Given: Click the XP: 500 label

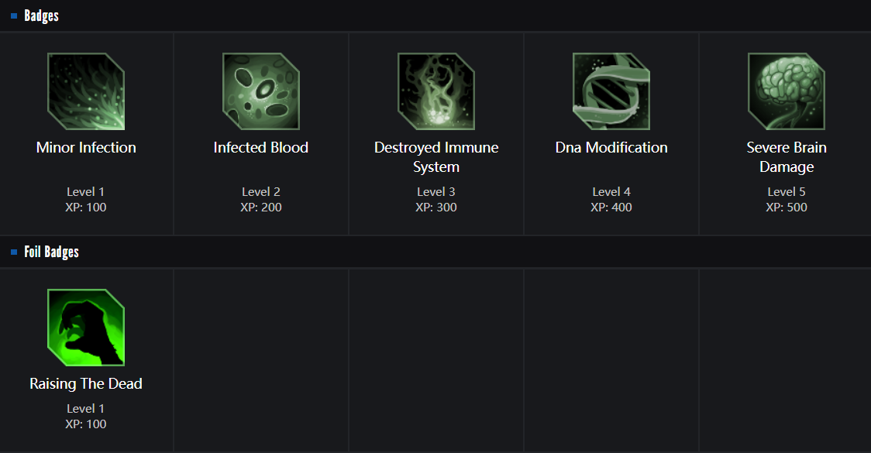Looking at the screenshot, I should [x=787, y=208].
